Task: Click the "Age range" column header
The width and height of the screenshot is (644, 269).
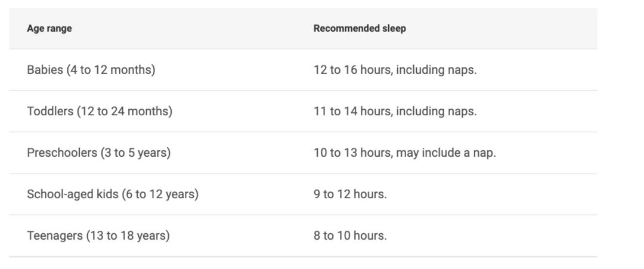Action: (x=49, y=29)
